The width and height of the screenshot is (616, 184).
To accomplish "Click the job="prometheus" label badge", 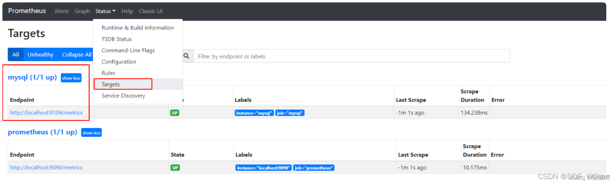I will (x=314, y=167).
